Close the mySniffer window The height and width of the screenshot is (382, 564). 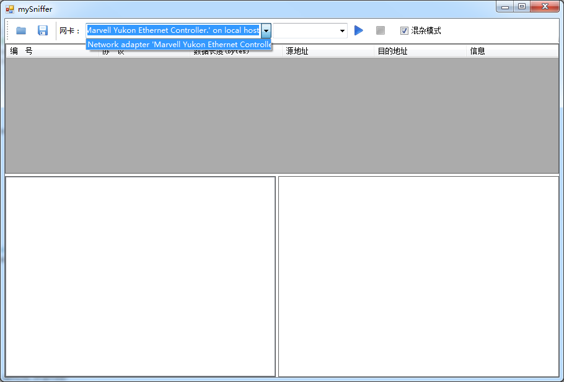545,7
